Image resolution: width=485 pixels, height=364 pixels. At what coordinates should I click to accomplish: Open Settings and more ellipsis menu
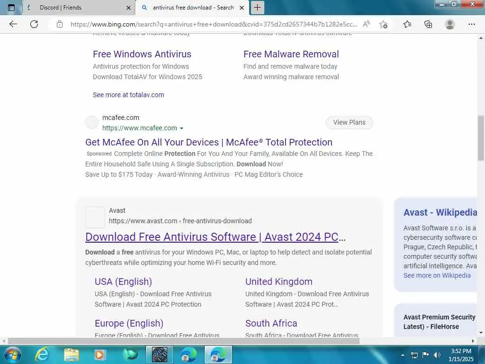coord(472,24)
